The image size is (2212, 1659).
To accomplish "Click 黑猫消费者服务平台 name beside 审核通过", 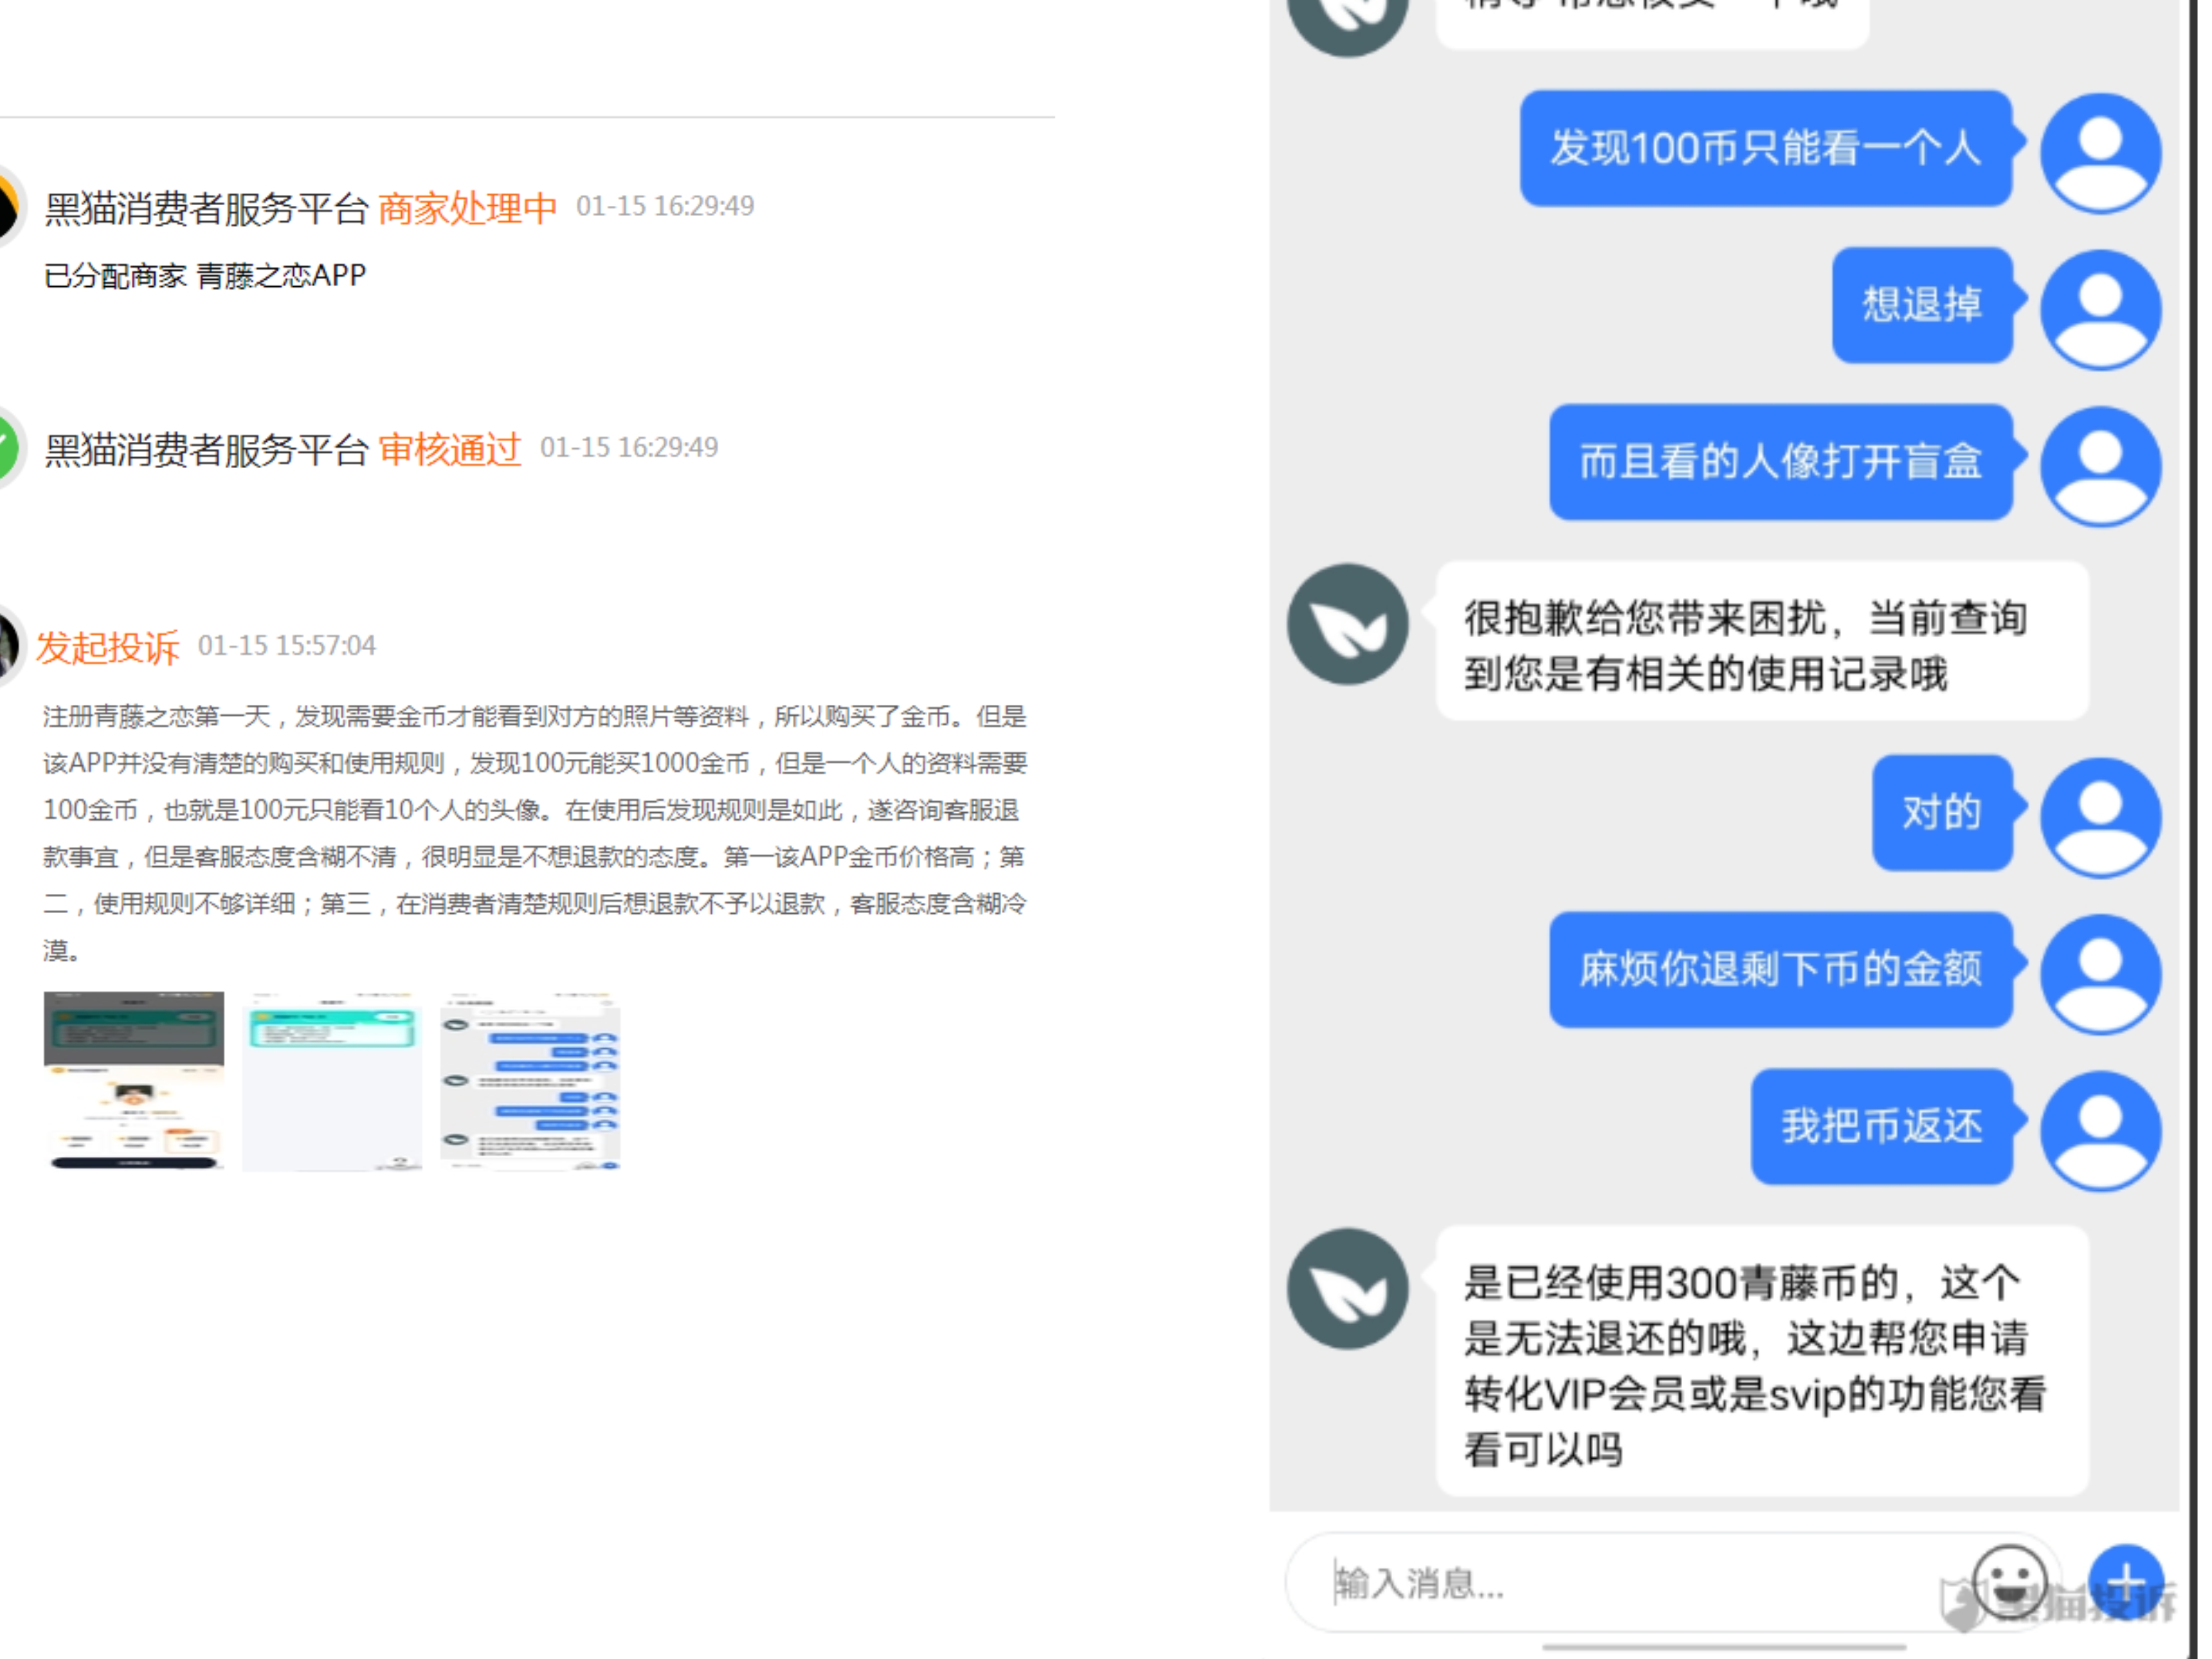I will pyautogui.click(x=207, y=449).
